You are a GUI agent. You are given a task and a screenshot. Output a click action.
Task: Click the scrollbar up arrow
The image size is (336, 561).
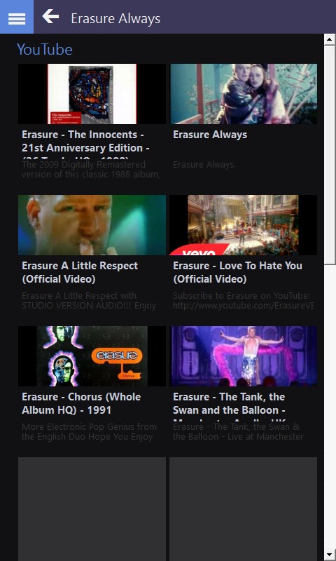pos(330,39)
